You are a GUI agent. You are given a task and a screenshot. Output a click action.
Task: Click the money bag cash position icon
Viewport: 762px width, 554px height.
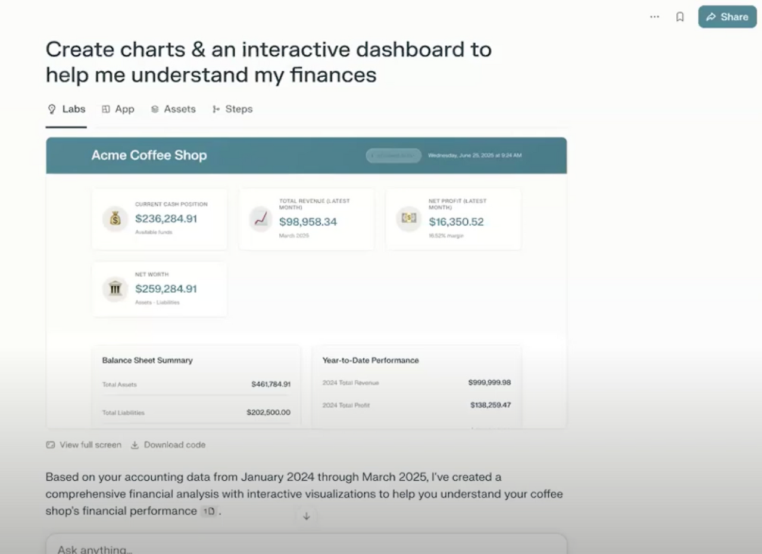click(115, 219)
